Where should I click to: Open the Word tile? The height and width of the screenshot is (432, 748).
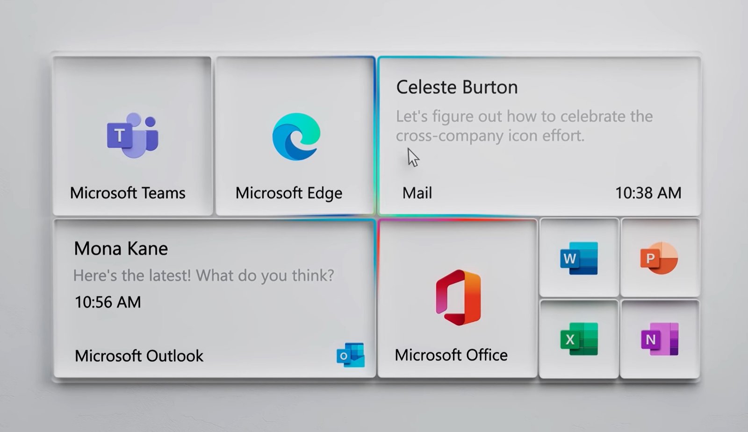point(579,258)
